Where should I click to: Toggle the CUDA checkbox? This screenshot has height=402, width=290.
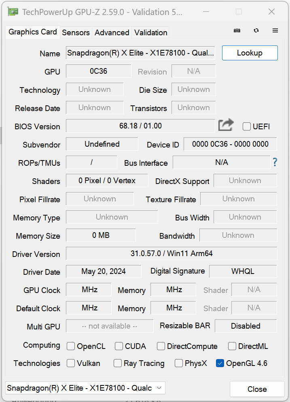[x=119, y=346]
